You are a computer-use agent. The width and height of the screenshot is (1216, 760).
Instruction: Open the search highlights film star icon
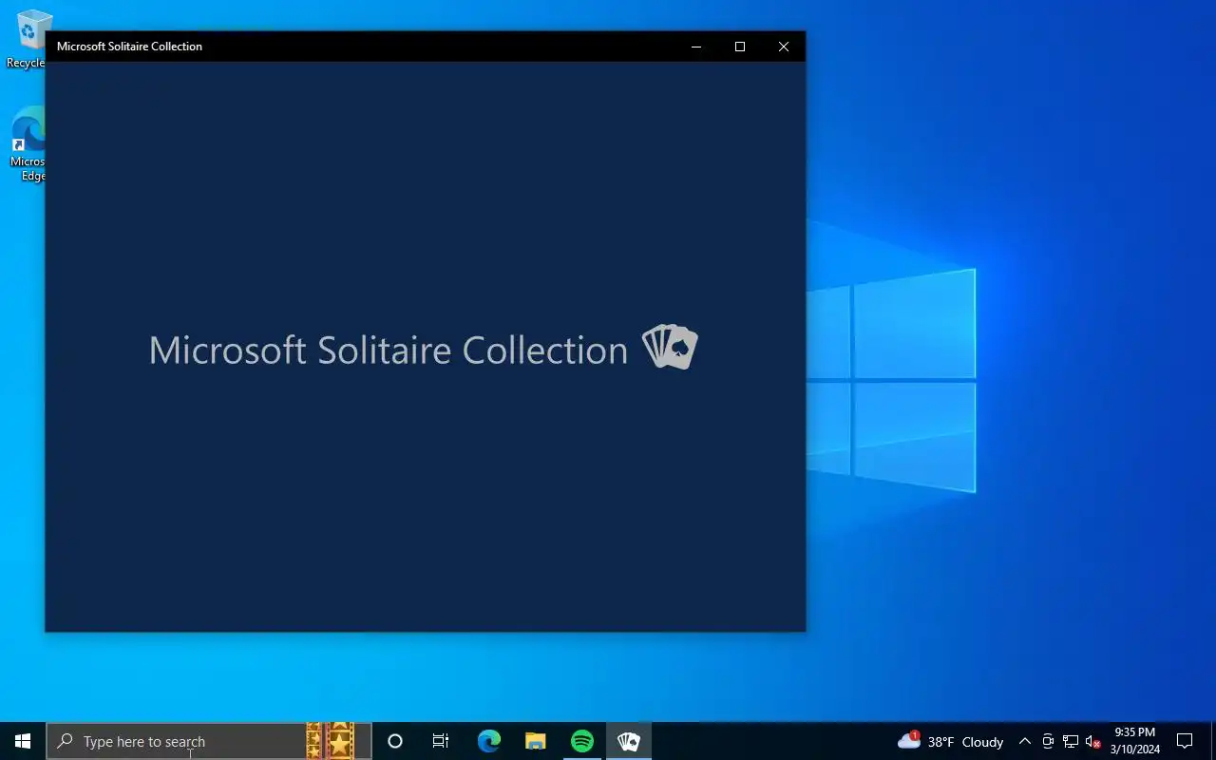[x=331, y=741]
